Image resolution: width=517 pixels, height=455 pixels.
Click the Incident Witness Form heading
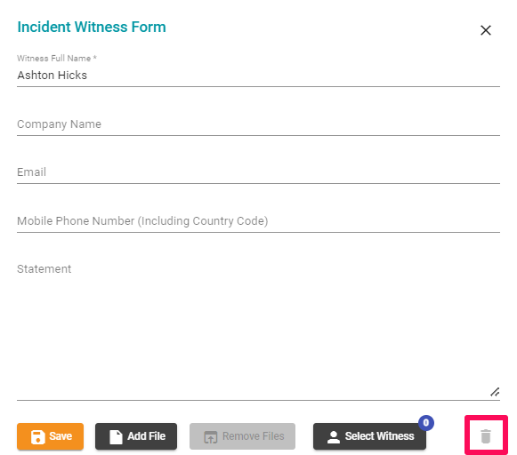(92, 27)
